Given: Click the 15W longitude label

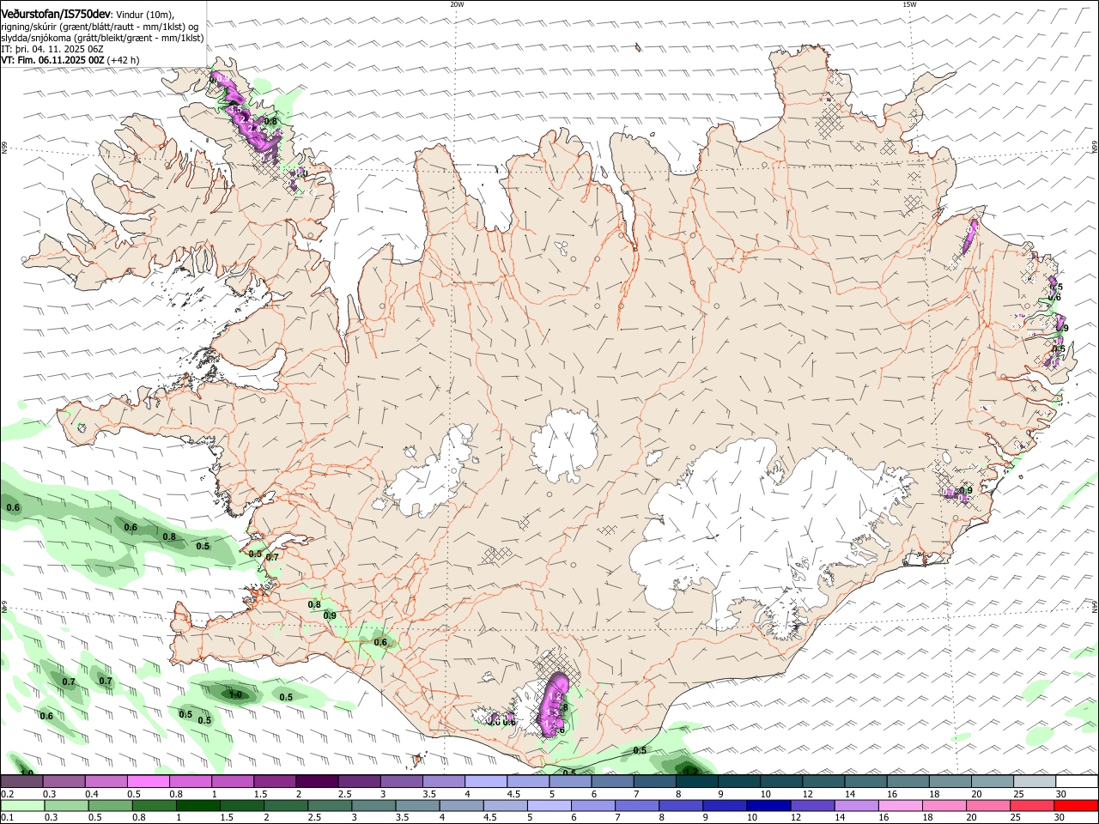Looking at the screenshot, I should pyautogui.click(x=909, y=4).
